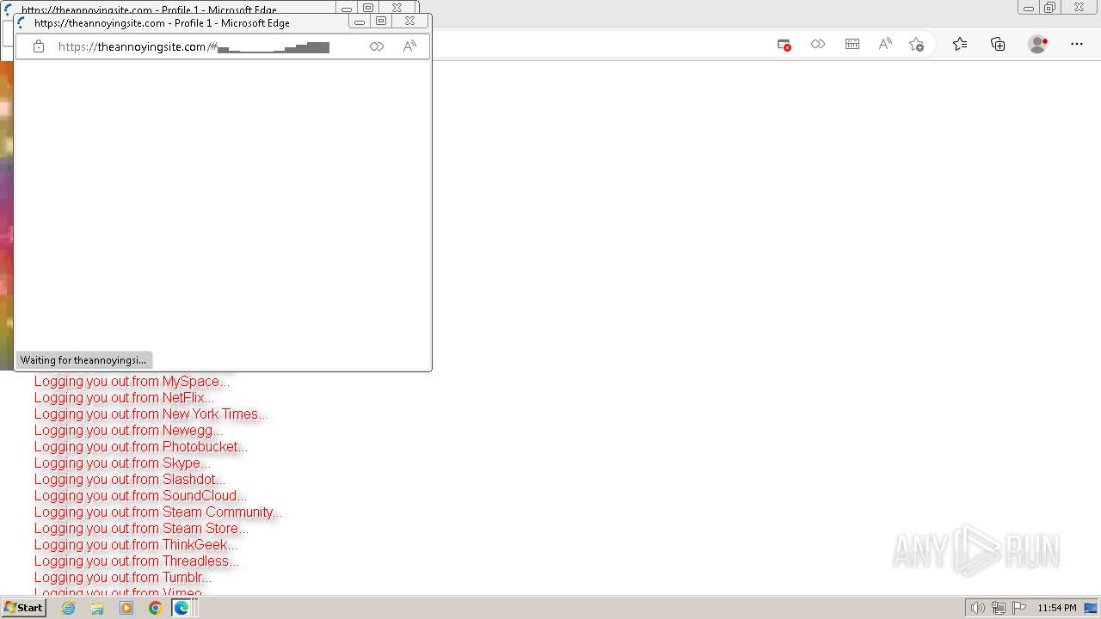Open Action Center flag tray icon
Image resolution: width=1101 pixels, height=619 pixels.
pos(1019,608)
